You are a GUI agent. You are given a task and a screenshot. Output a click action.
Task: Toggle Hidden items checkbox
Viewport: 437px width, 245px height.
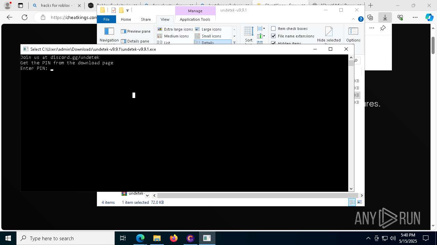tap(286, 43)
